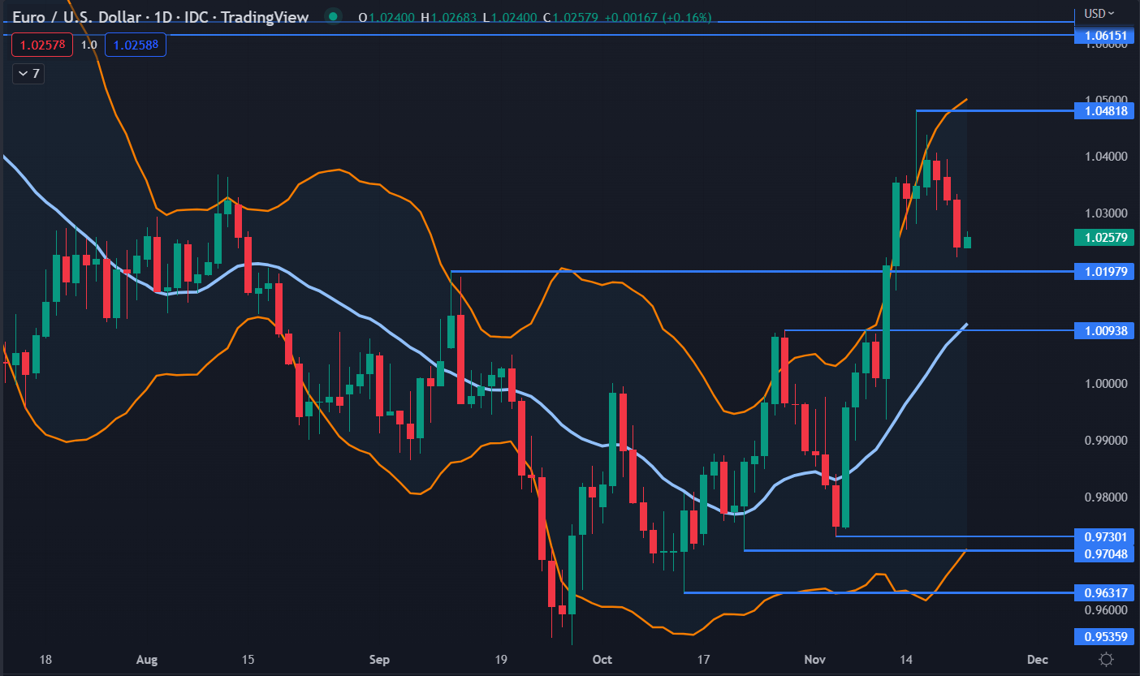This screenshot has width=1140, height=676.
Task: Click the Dec label on time axis
Action: (1037, 659)
